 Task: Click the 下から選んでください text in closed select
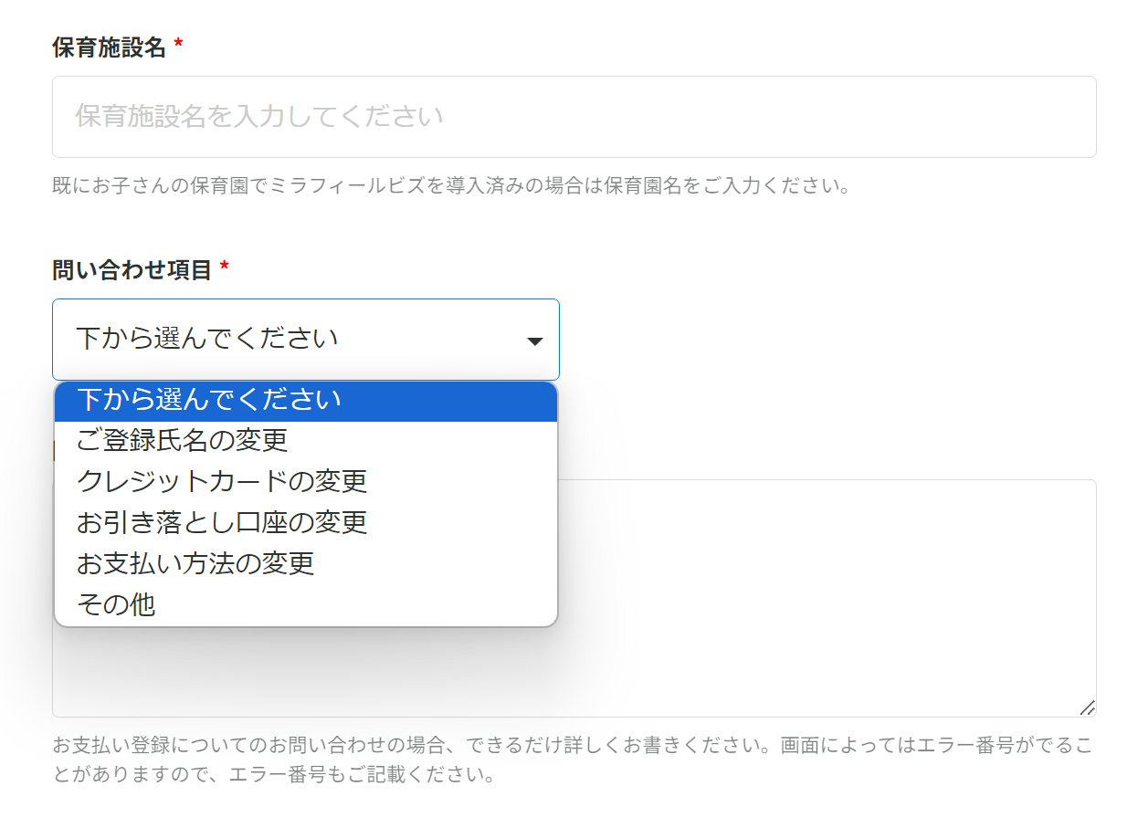(x=207, y=340)
